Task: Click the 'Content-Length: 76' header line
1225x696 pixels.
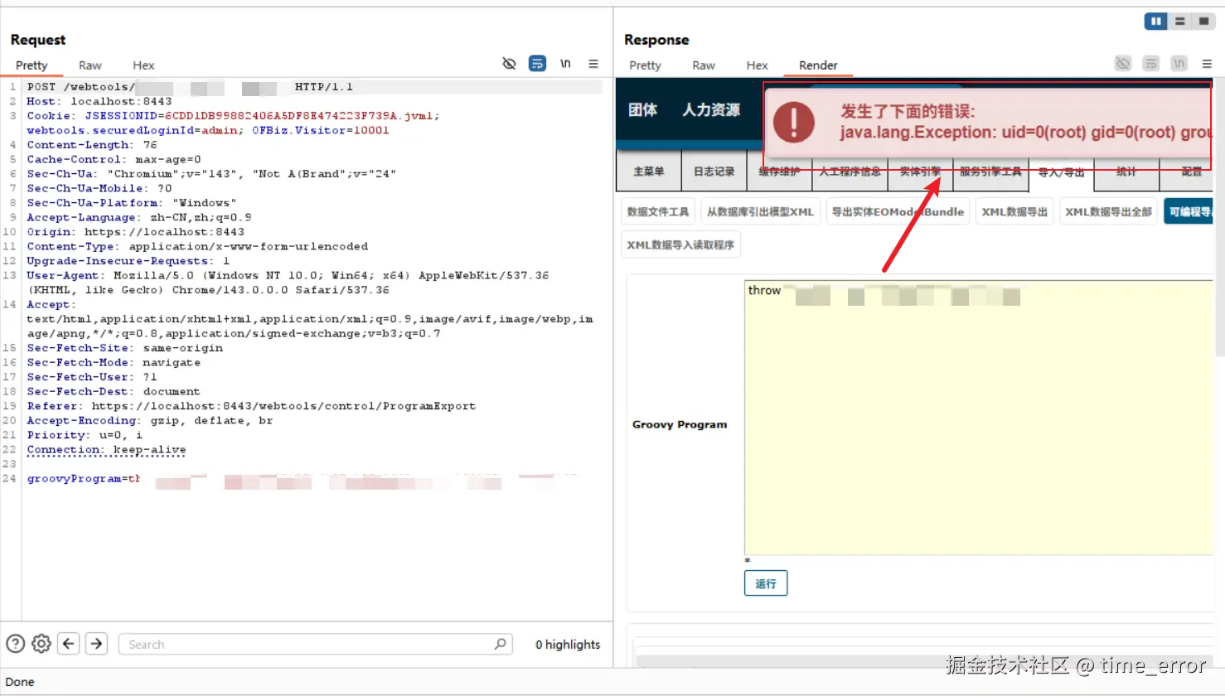Action: click(x=92, y=144)
